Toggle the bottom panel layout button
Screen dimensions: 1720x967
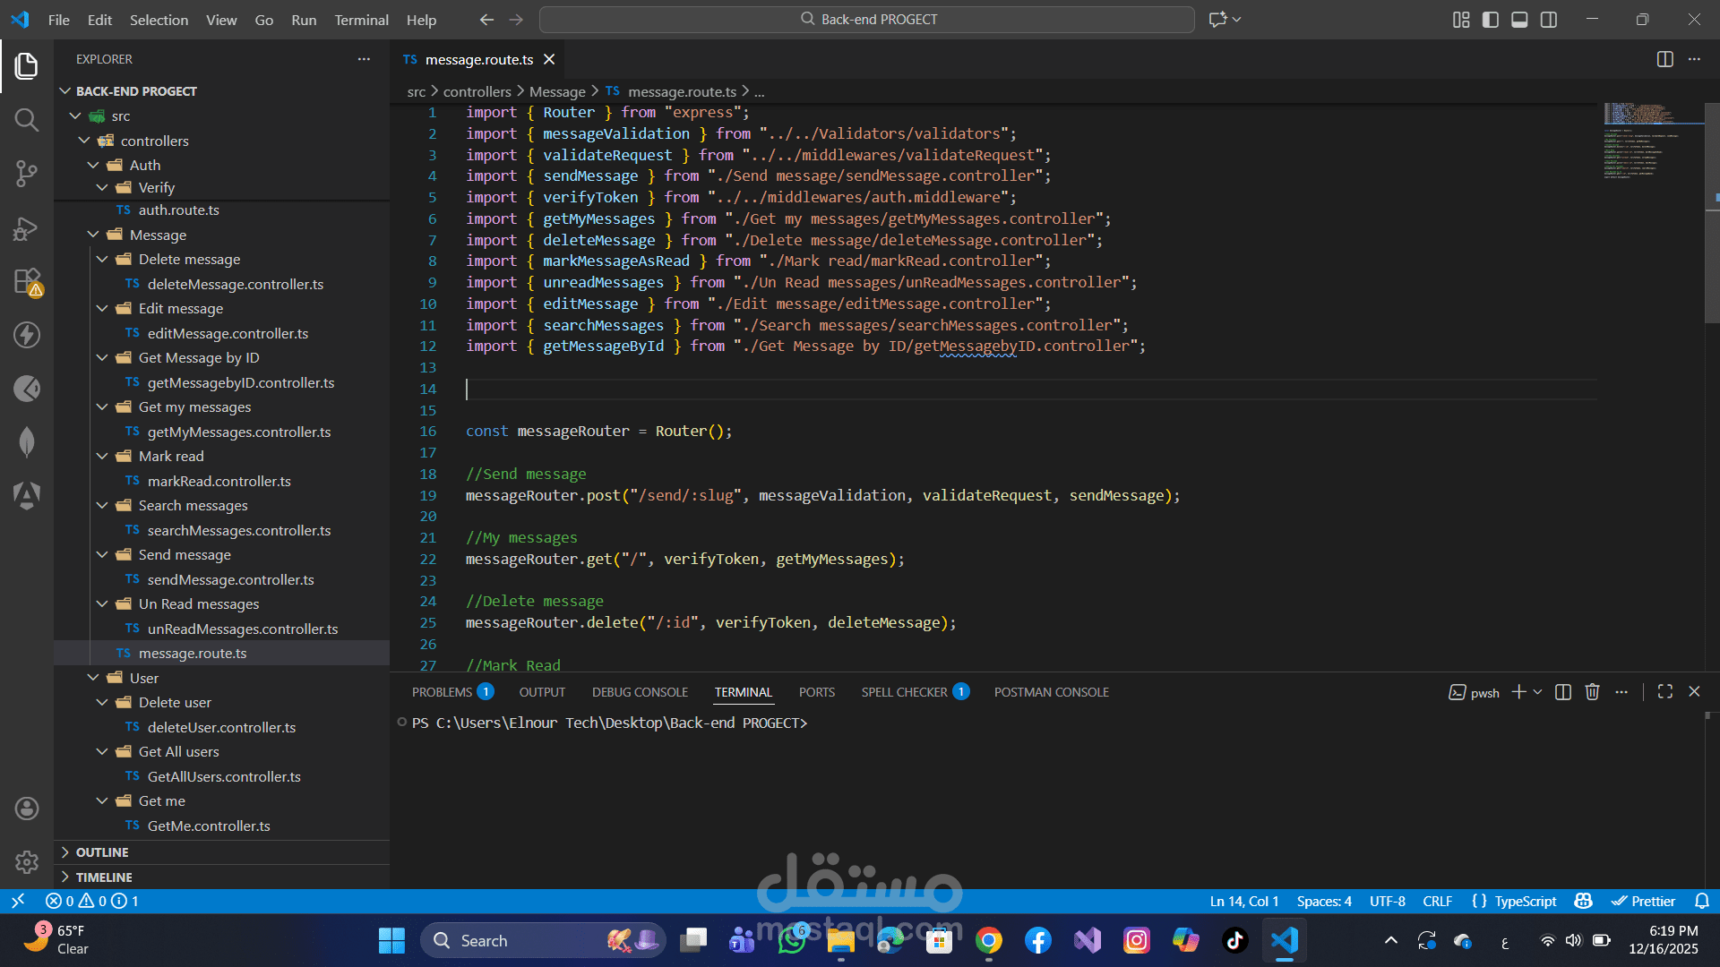tap(1519, 20)
